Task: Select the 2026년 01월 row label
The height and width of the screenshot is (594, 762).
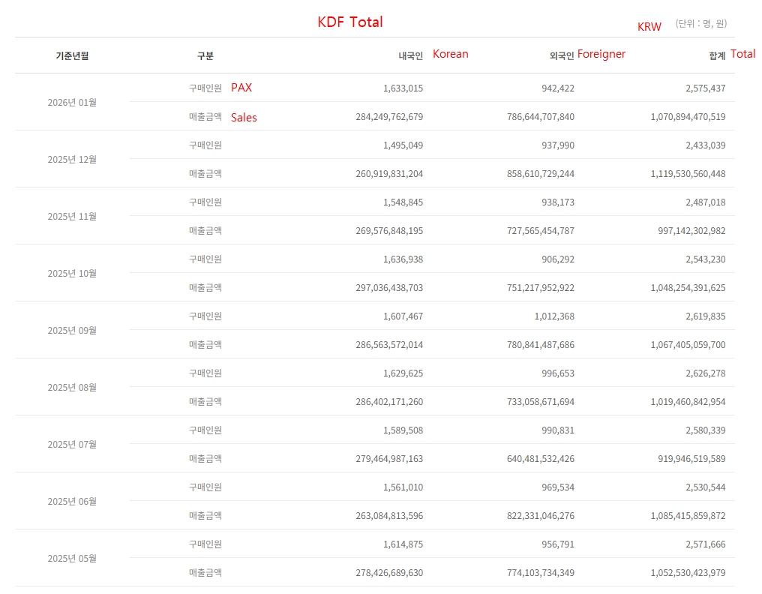Action: pos(72,102)
